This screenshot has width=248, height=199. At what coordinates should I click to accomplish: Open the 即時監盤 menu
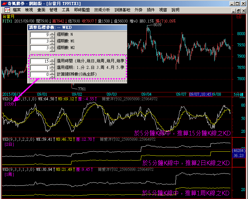coord(82,10)
